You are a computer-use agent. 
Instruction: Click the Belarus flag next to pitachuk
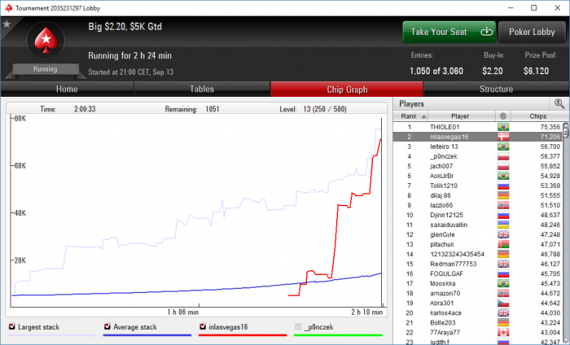(503, 244)
